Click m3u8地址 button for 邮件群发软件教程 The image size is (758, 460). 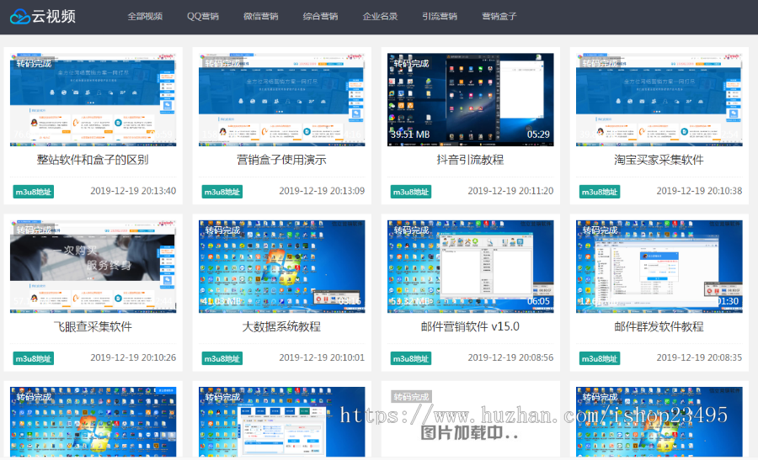pyautogui.click(x=600, y=358)
